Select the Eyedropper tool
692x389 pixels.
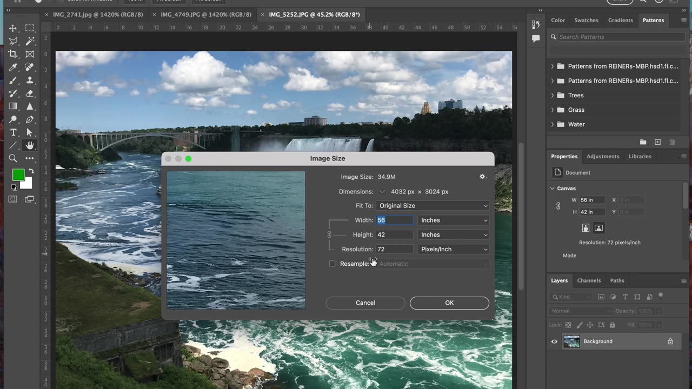[x=13, y=68]
